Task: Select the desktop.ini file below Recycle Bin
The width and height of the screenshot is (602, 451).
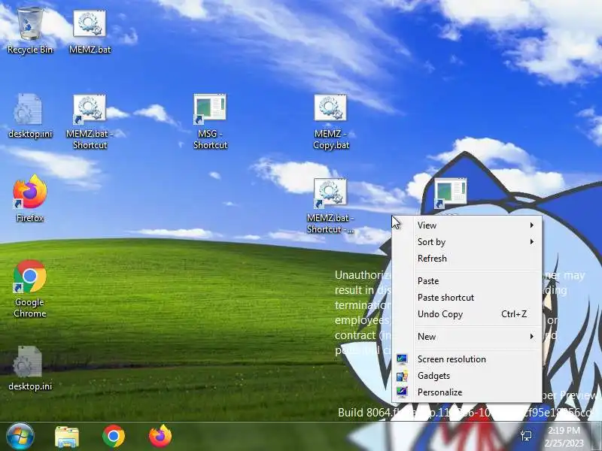Action: pyautogui.click(x=29, y=115)
